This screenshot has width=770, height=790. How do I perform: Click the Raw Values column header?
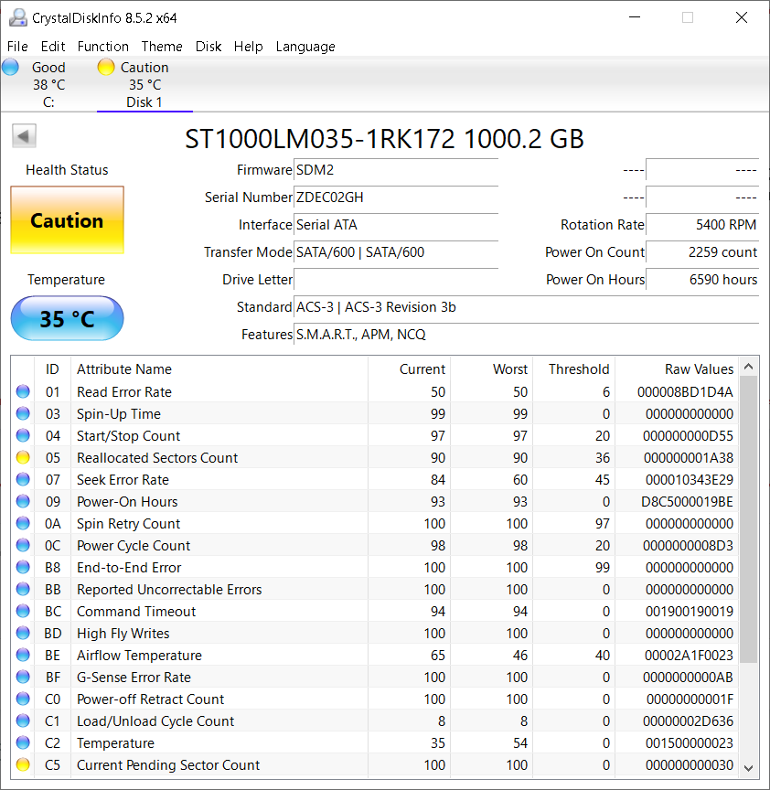(x=677, y=369)
